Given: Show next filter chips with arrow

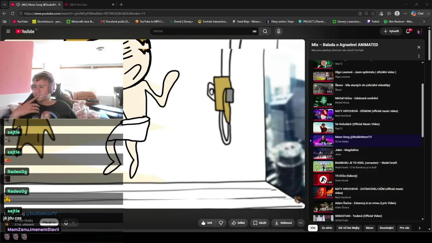Looking at the screenshot, I should (420, 228).
